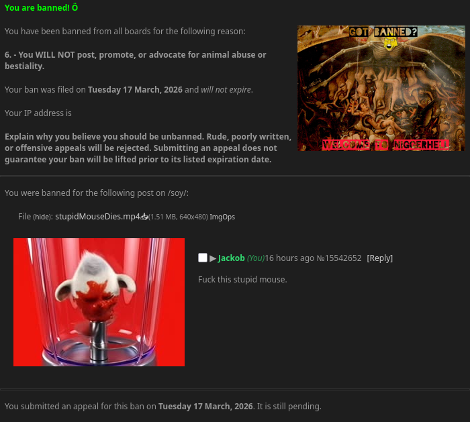Click the № symbol before the post number
The image size is (470, 422).
click(320, 258)
